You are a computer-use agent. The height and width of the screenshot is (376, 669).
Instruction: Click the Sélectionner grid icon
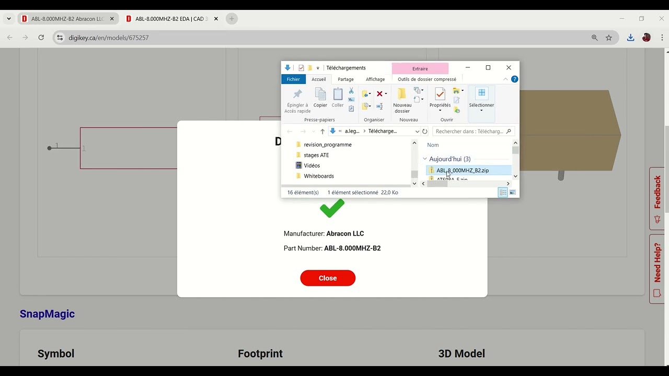tap(482, 93)
